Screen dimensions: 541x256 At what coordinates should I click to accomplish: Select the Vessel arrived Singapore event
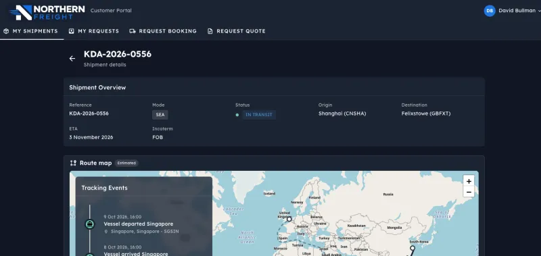pyautogui.click(x=136, y=254)
